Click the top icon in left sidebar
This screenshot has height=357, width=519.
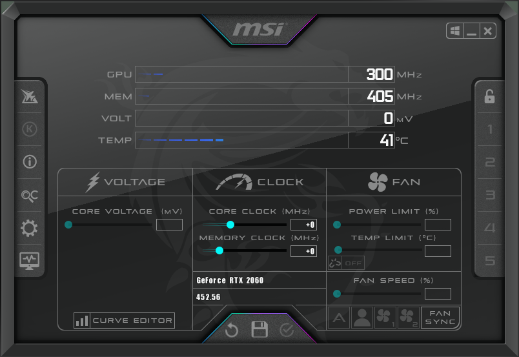click(30, 97)
